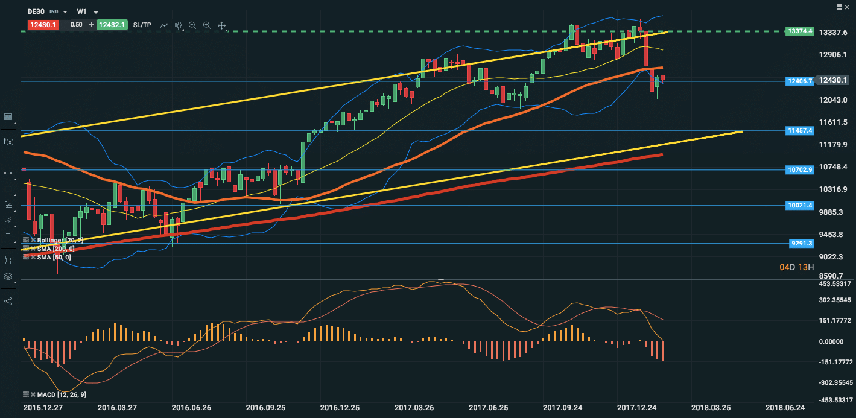Zoom in on the chart
The width and height of the screenshot is (856, 418).
(207, 25)
